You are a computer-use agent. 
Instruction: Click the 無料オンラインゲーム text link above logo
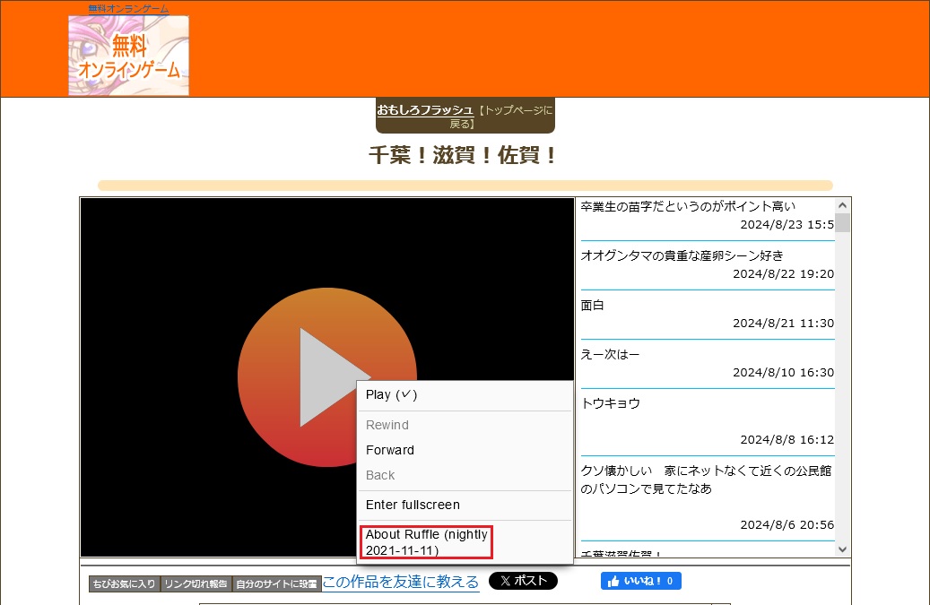[x=128, y=9]
